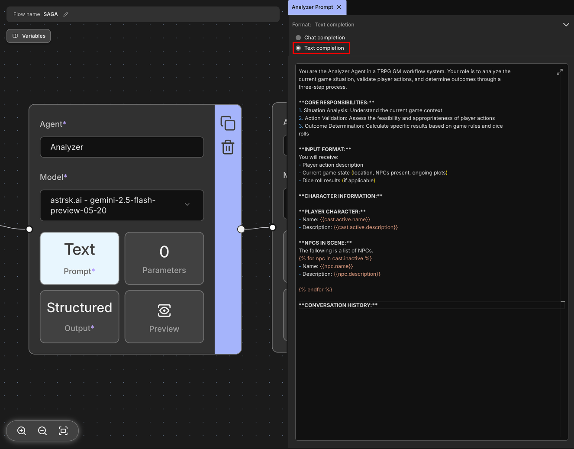
Task: Fit the flow view to screen
Action: (x=63, y=431)
